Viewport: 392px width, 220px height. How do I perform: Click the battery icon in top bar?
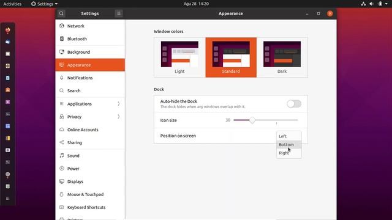[380, 4]
